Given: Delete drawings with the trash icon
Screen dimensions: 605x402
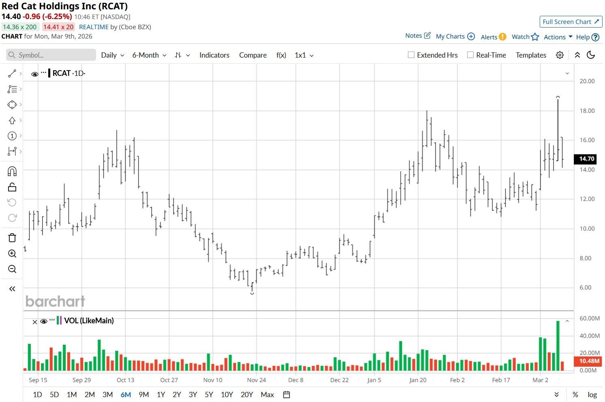Looking at the screenshot, I should click(x=12, y=238).
